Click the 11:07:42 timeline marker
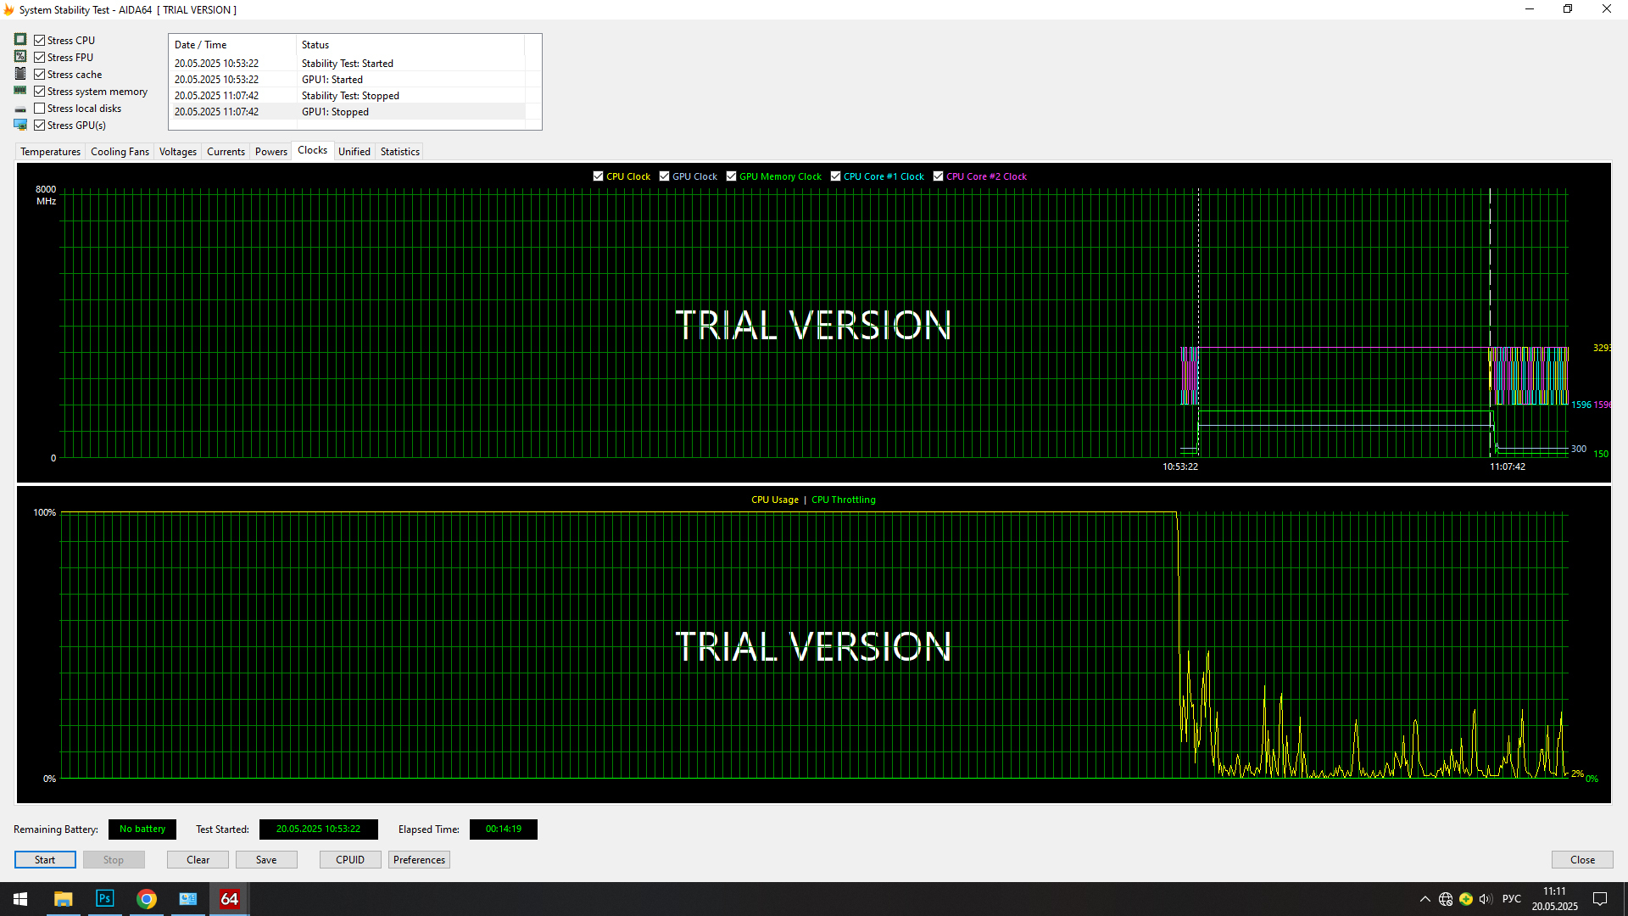Screen dimensions: 1628x916 point(1507,466)
